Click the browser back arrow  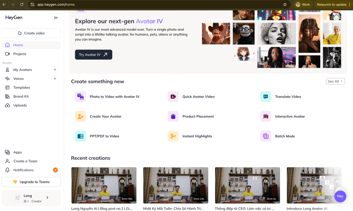point(4,4)
